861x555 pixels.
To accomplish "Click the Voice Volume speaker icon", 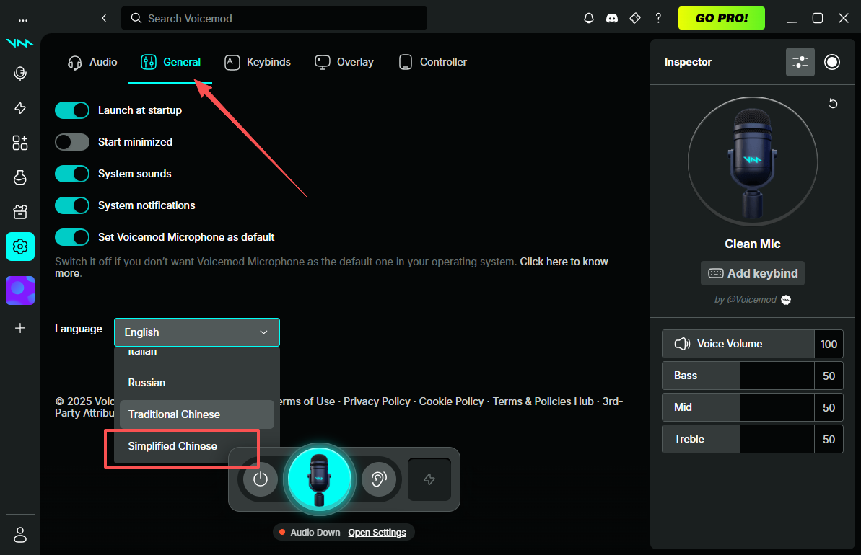I will point(682,344).
